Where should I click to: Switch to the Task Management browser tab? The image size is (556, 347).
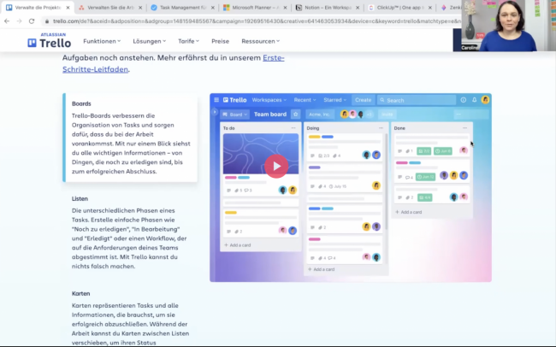coord(182,8)
